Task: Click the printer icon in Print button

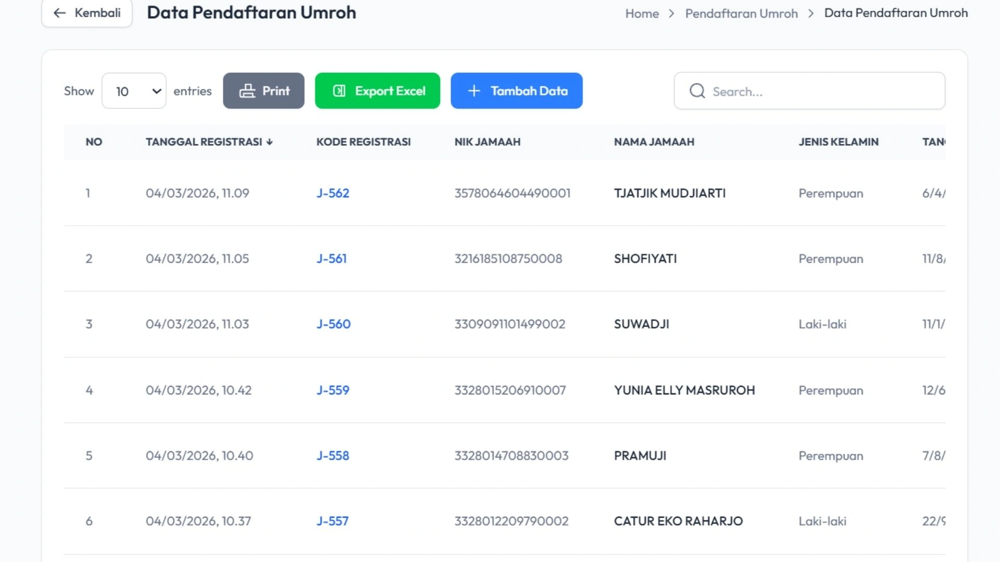Action: tap(247, 91)
